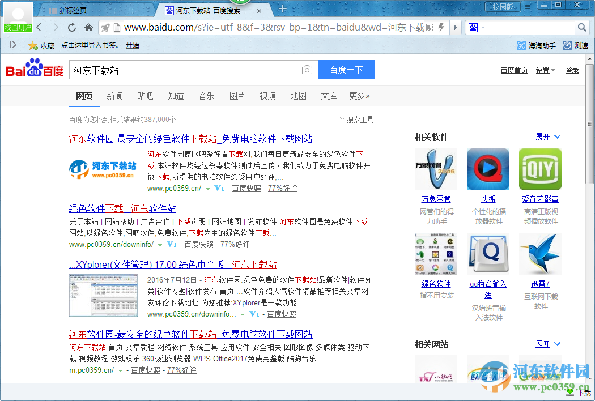Open the XYplorer(文件管理) 17.00 result
This screenshot has width=595, height=401.
tap(173, 265)
